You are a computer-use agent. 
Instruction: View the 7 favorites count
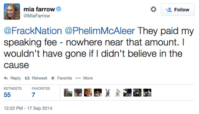(x=33, y=95)
